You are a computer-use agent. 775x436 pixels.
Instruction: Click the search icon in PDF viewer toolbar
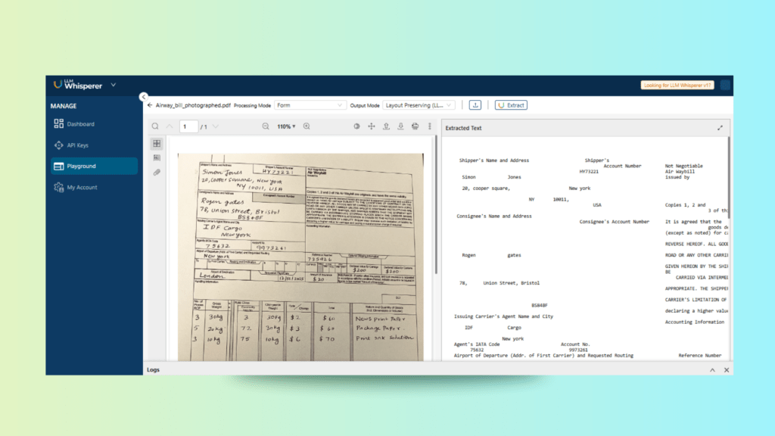pyautogui.click(x=155, y=126)
